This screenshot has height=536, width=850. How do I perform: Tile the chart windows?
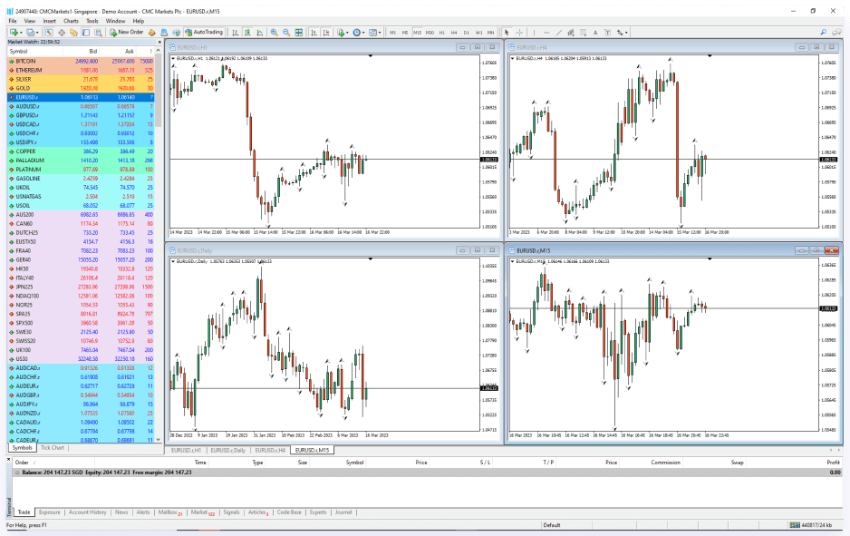point(299,33)
